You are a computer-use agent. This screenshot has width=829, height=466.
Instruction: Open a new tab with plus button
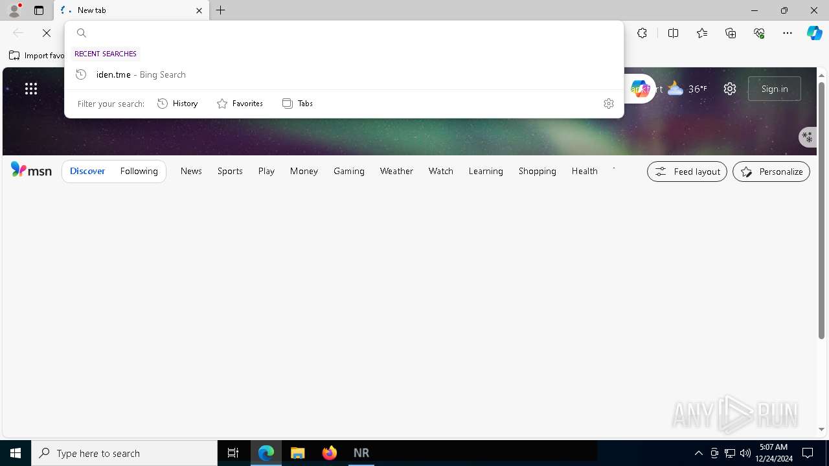coord(221,10)
